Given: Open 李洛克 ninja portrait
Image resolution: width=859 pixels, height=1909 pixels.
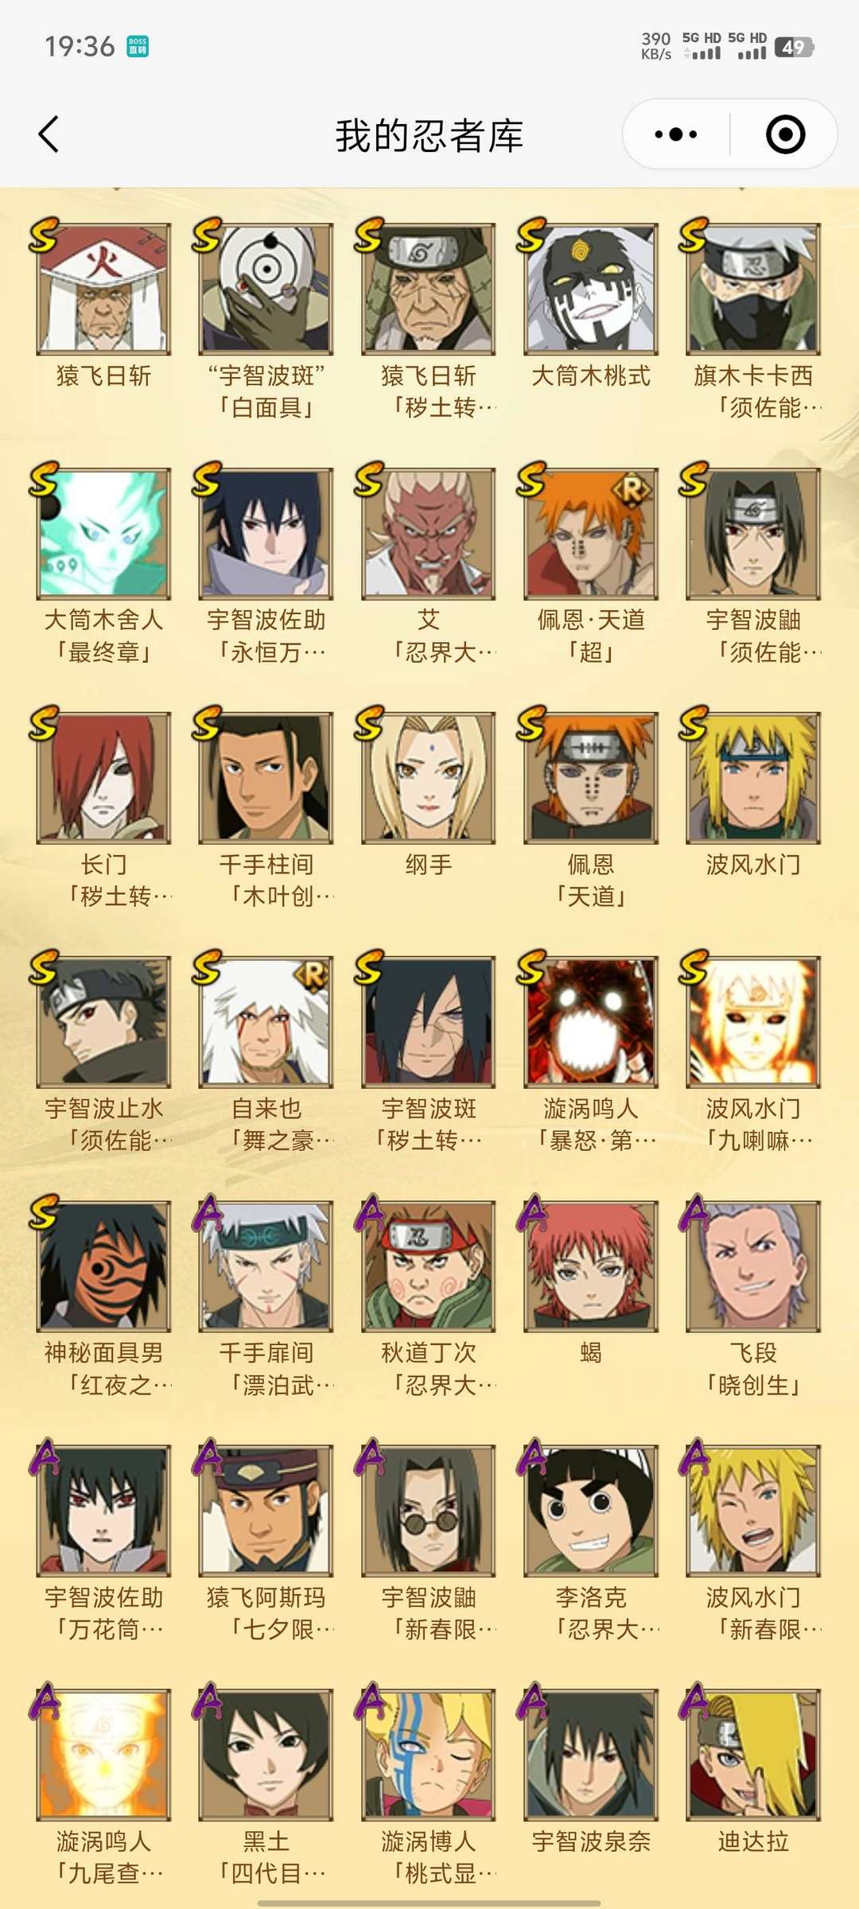Looking at the screenshot, I should click(591, 1510).
